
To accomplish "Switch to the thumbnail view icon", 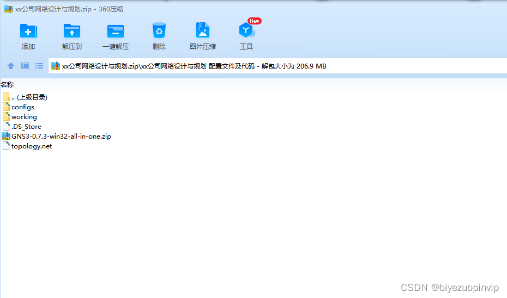I will coord(25,66).
